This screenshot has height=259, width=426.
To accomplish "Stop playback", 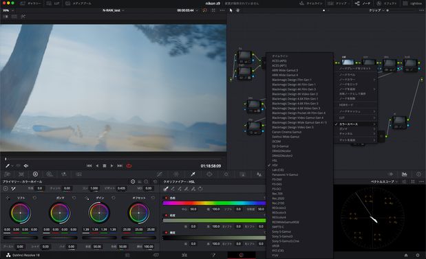I will [x=105, y=166].
